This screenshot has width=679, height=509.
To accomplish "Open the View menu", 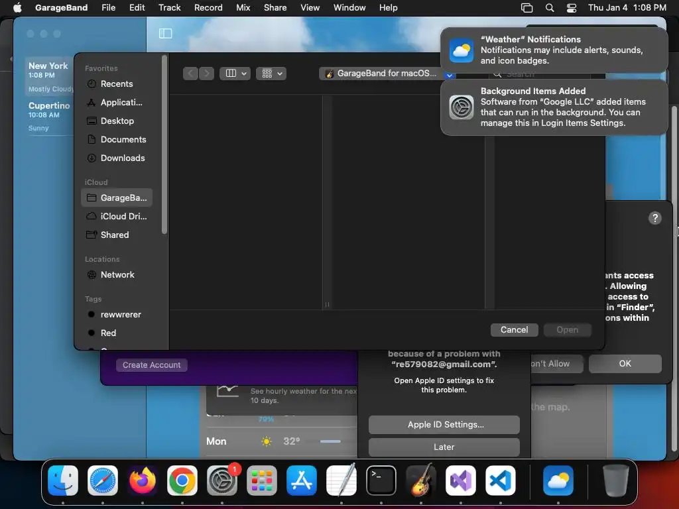I will 310,7.
